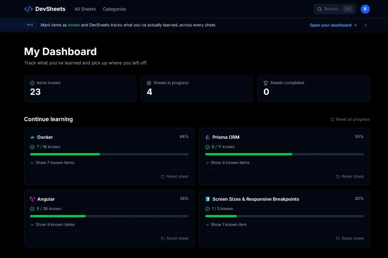388x258 pixels.
Task: Go home via DevSheets wordmark
Action: tap(50, 9)
